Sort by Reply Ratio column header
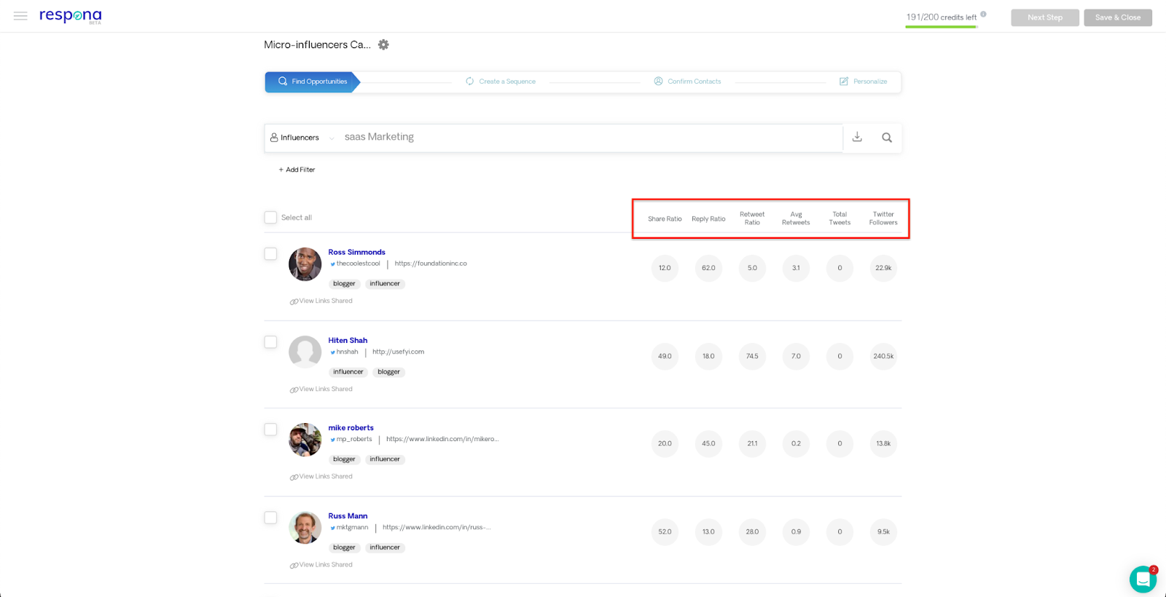Viewport: 1166px width, 597px height. click(708, 218)
